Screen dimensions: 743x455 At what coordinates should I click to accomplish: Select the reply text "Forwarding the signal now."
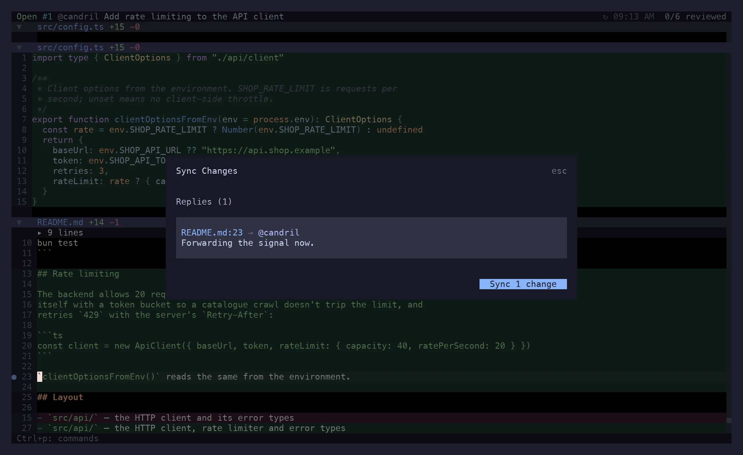click(247, 243)
